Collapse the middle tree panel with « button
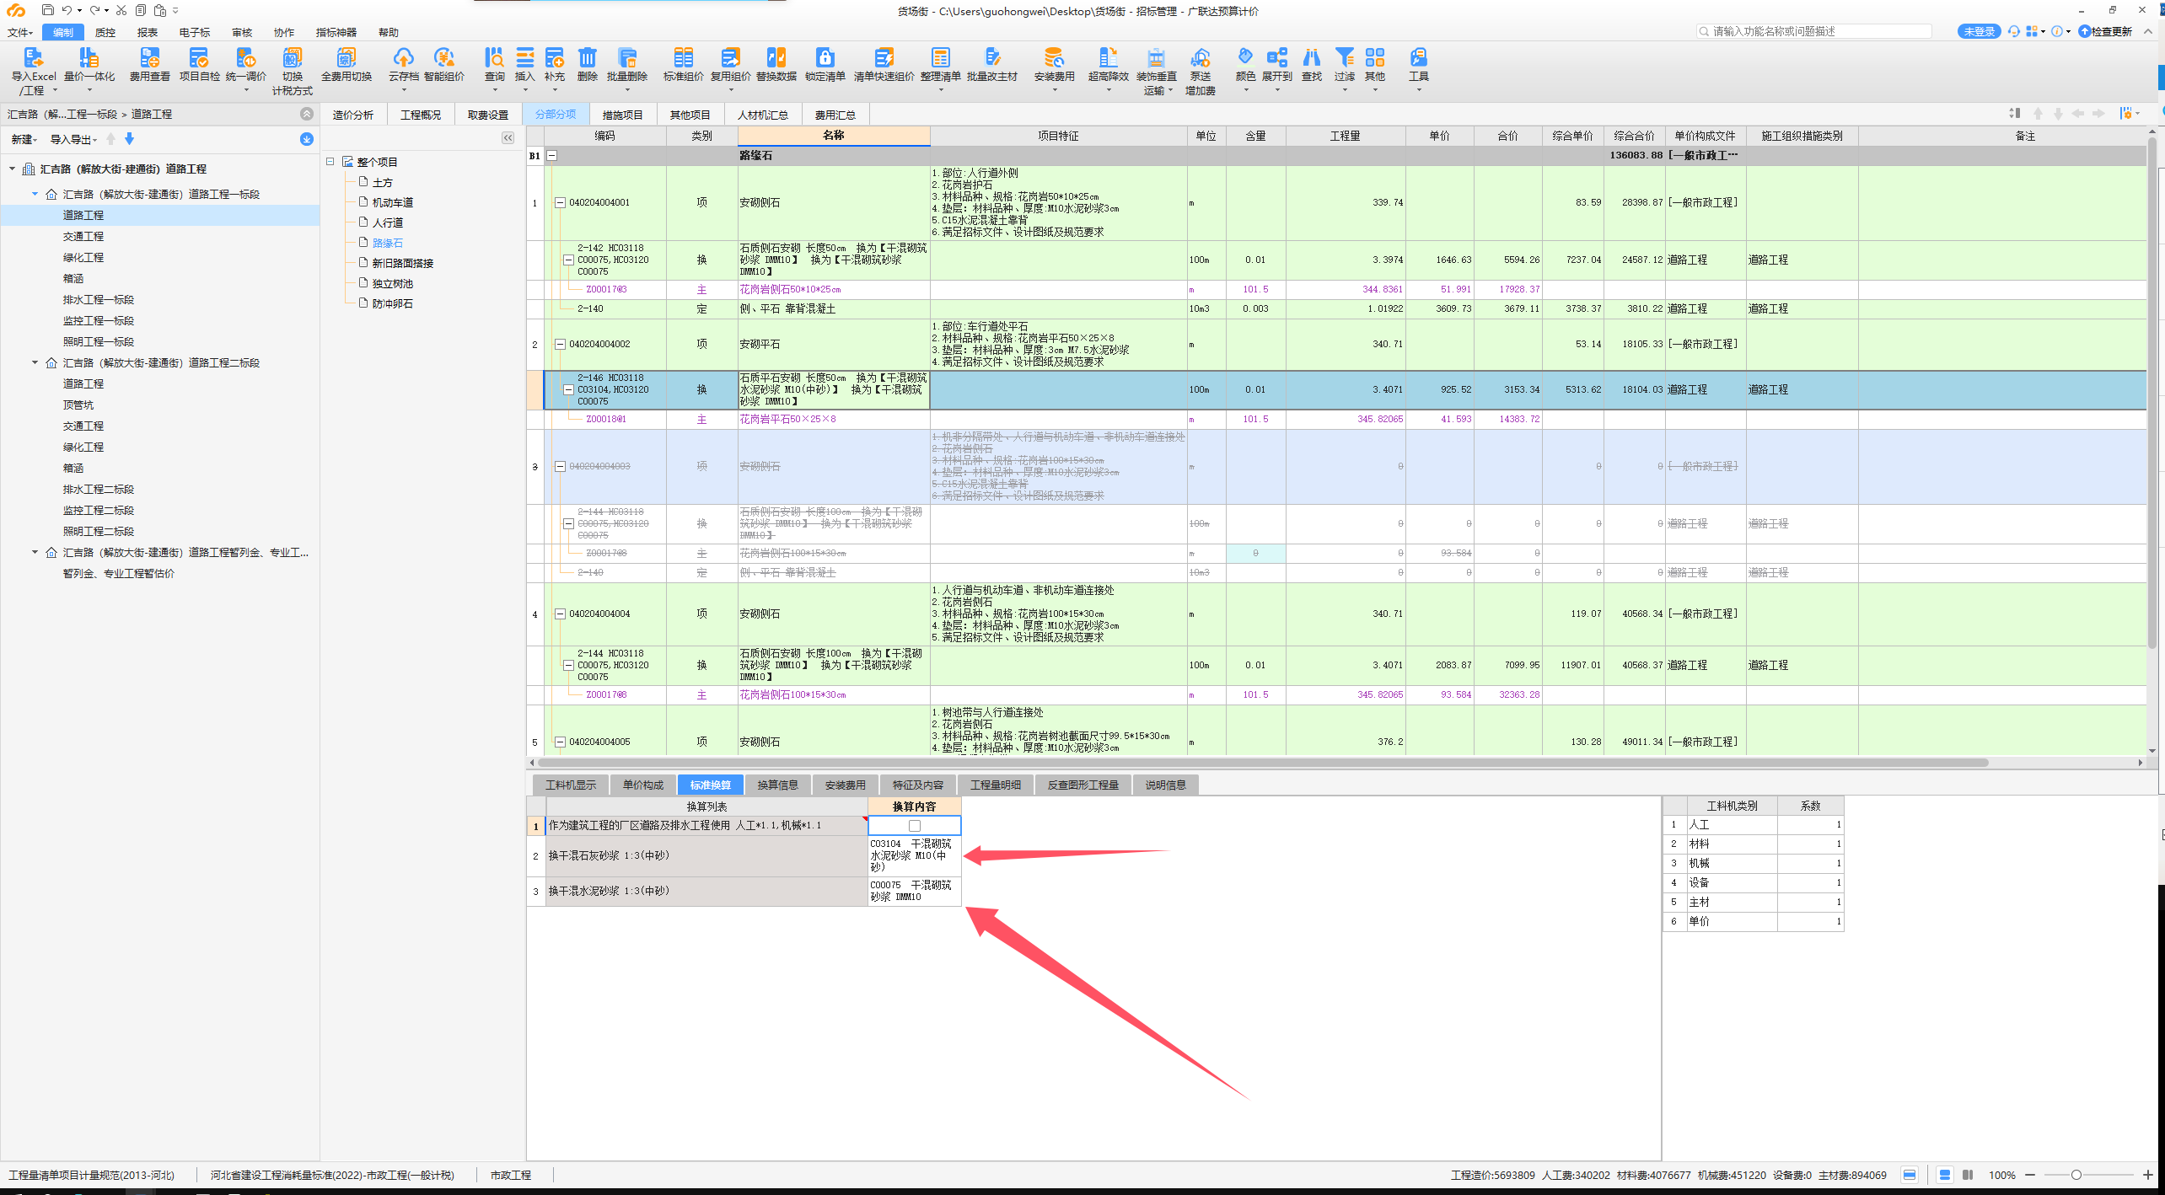The width and height of the screenshot is (2165, 1195). coord(508,137)
